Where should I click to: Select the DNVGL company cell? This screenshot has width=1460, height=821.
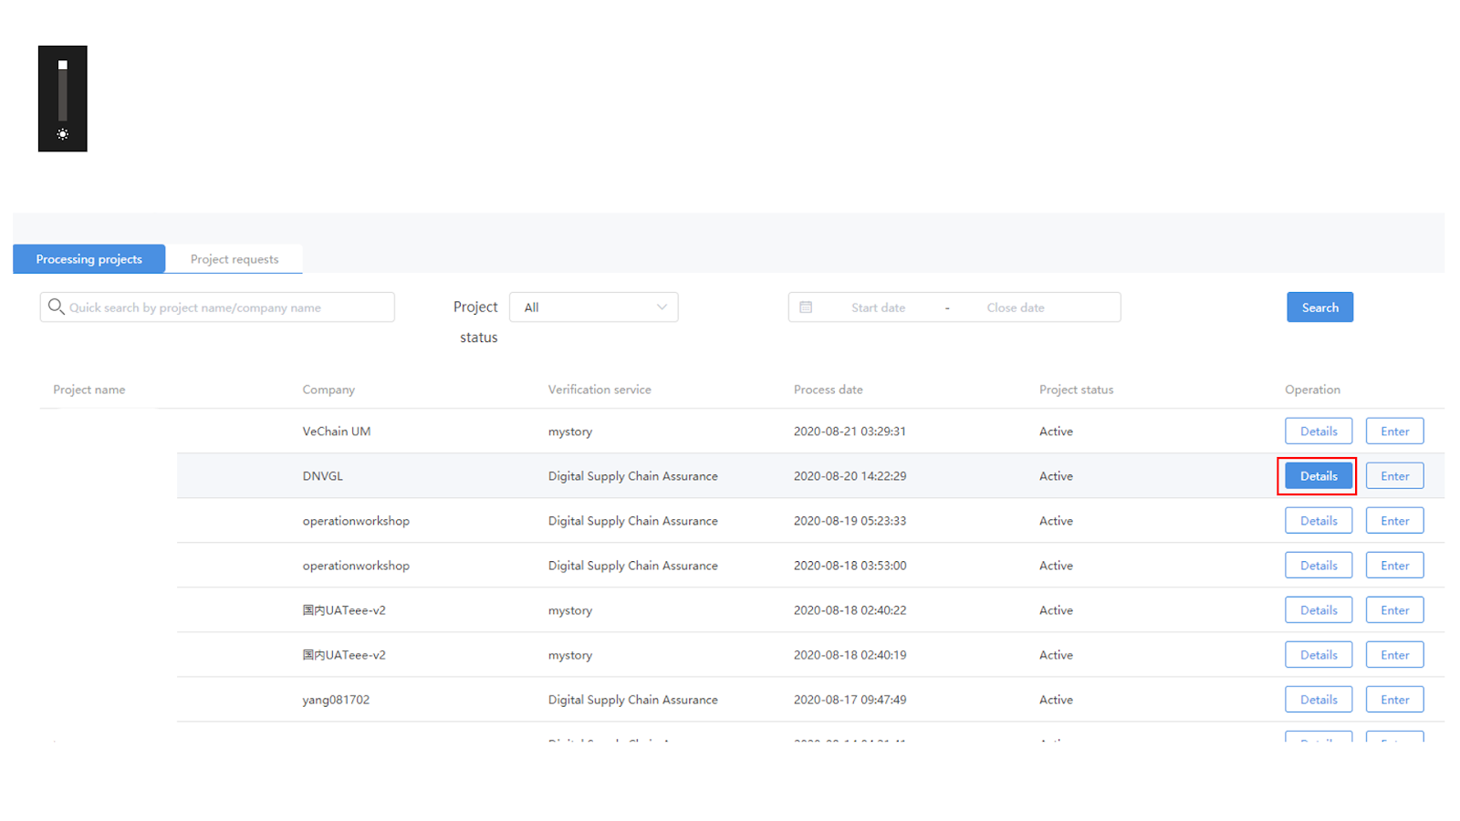tap(323, 476)
